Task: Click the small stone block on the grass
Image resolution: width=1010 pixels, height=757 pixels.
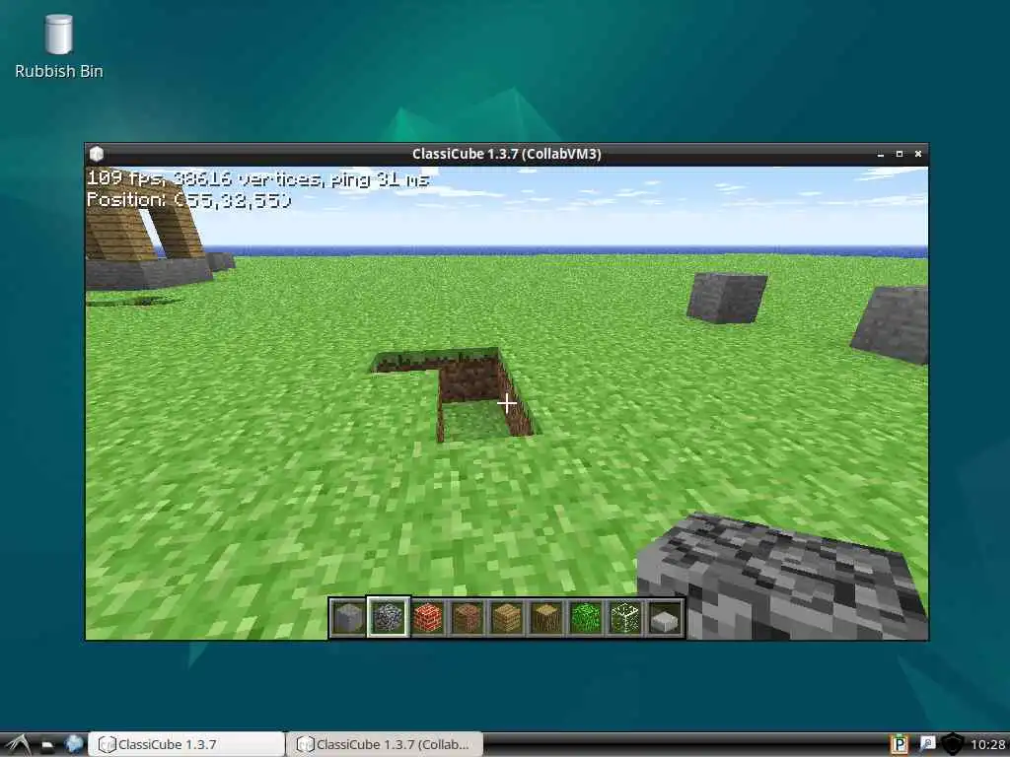Action: click(727, 298)
